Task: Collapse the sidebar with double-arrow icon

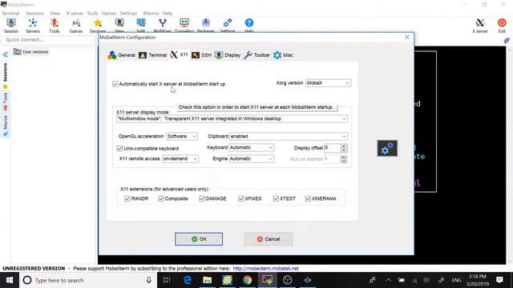Action: point(6,54)
